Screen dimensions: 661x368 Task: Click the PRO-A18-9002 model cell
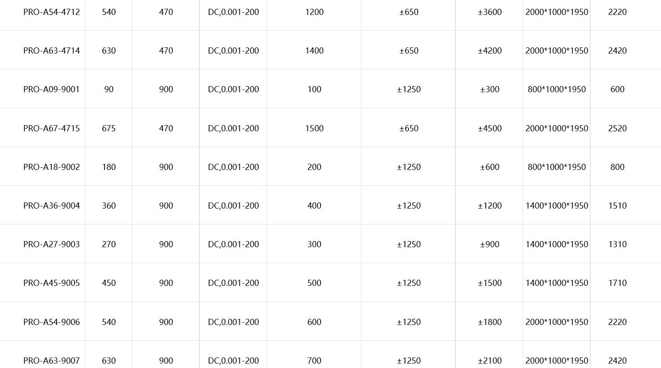click(x=51, y=167)
